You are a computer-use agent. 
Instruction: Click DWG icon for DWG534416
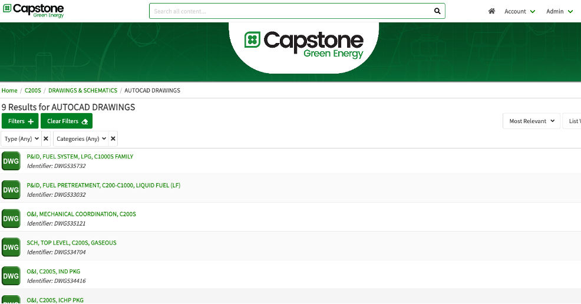pos(11,276)
